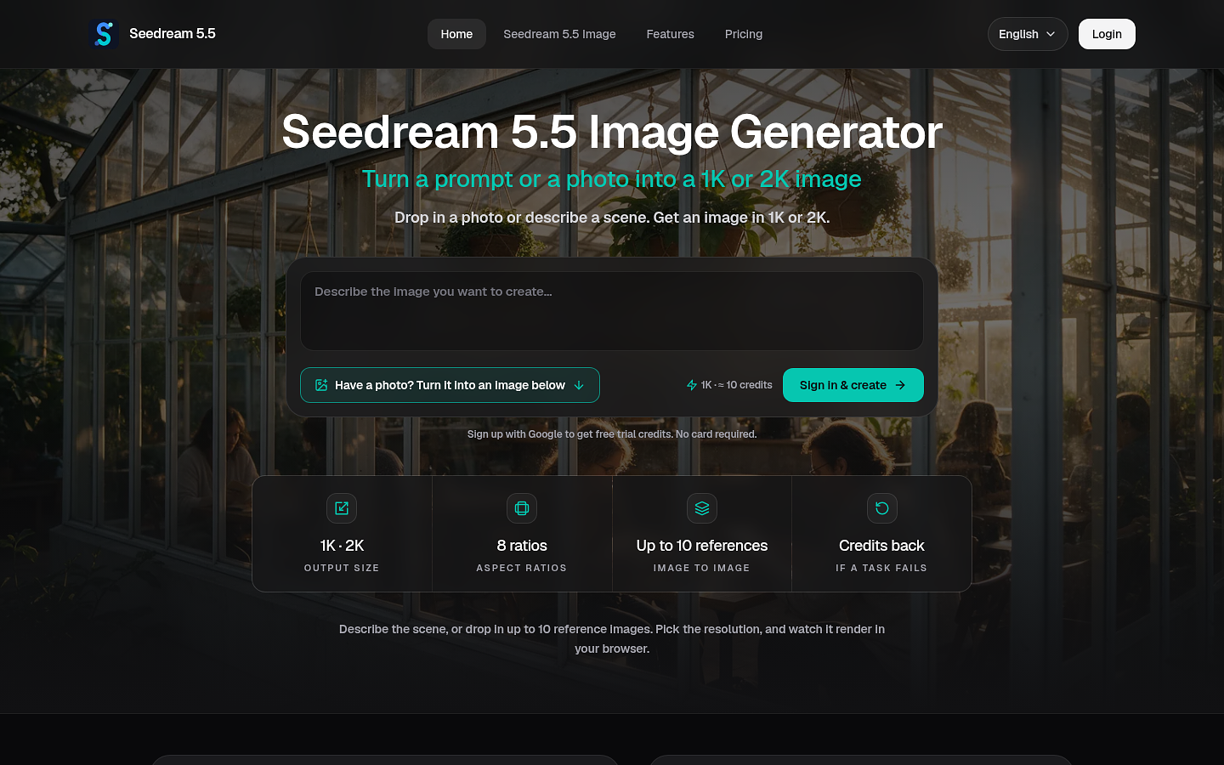Click the Sign in & create button
The width and height of the screenshot is (1224, 765).
pos(853,385)
